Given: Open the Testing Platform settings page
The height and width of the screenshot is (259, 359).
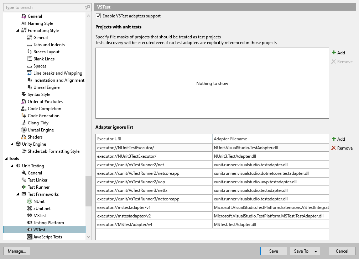Looking at the screenshot, I should click(48, 223).
